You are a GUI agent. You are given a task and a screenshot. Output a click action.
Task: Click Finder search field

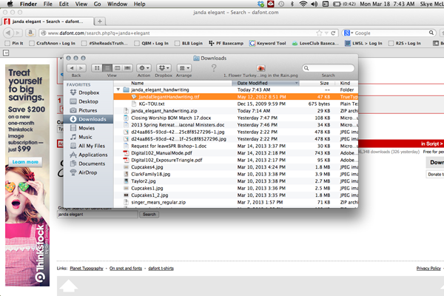click(x=329, y=68)
